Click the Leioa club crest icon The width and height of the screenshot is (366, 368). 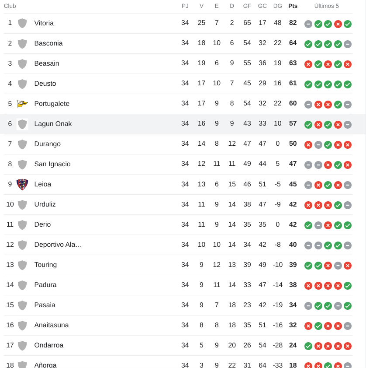22,184
